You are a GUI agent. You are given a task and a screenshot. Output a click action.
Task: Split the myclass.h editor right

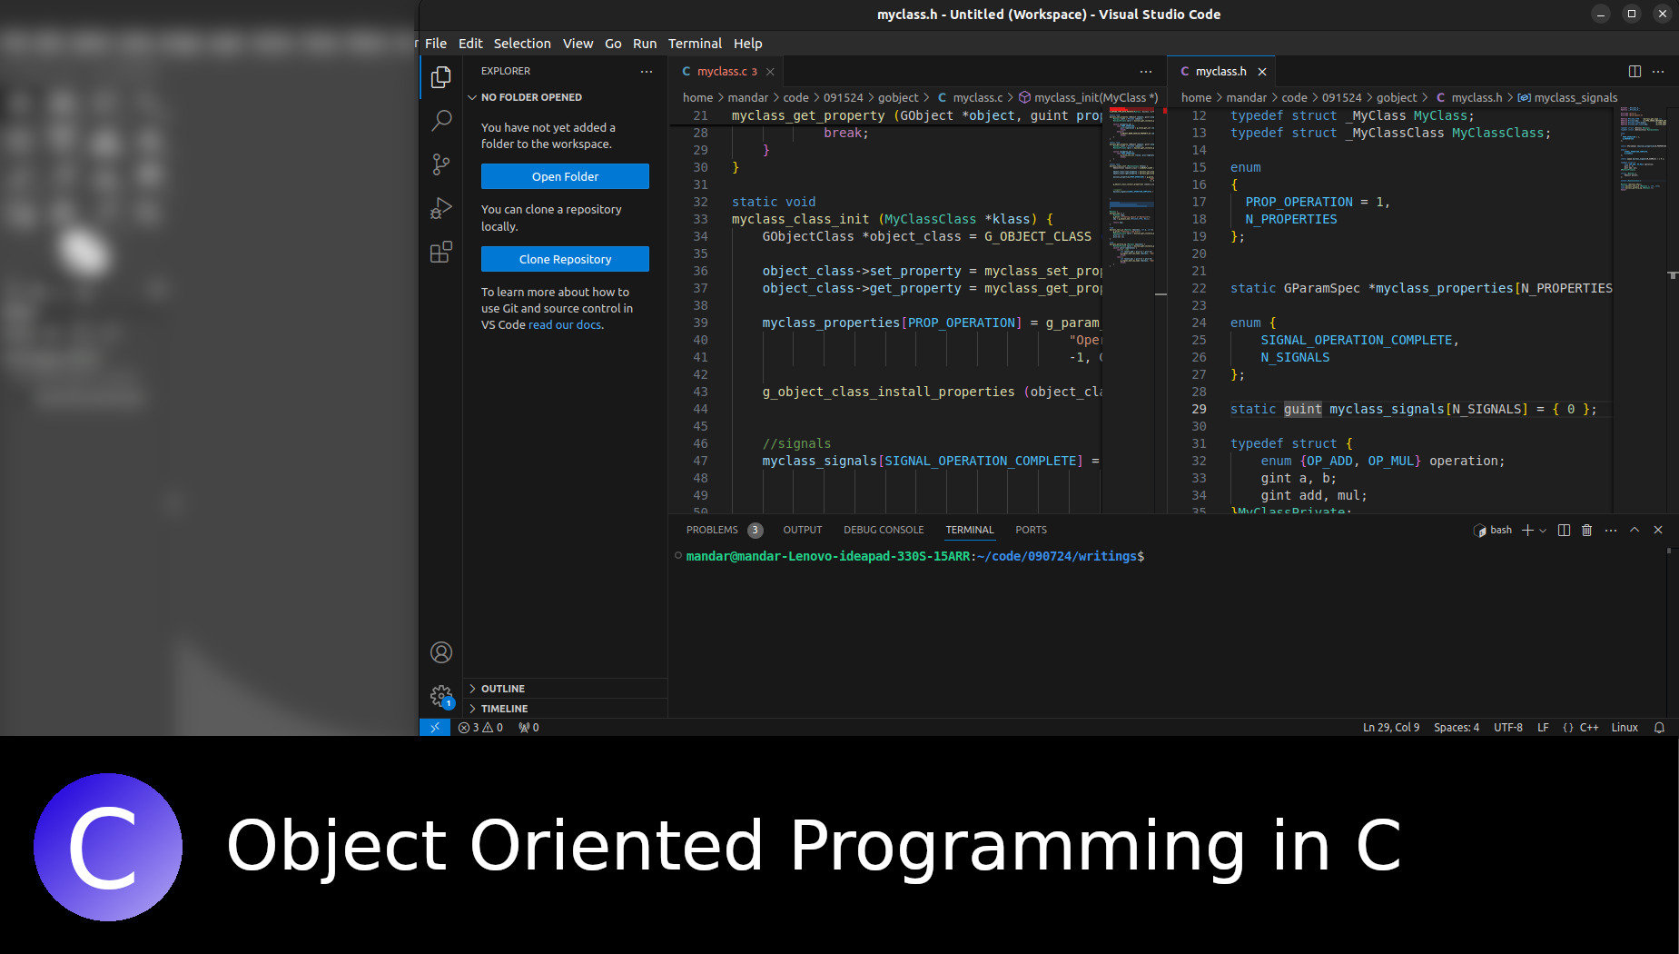point(1635,71)
